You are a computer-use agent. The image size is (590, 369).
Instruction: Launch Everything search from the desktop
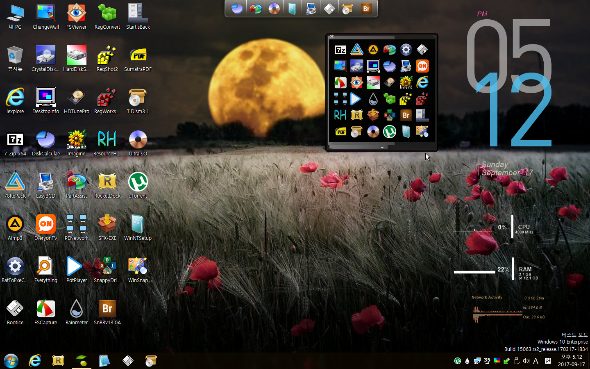pos(46,270)
